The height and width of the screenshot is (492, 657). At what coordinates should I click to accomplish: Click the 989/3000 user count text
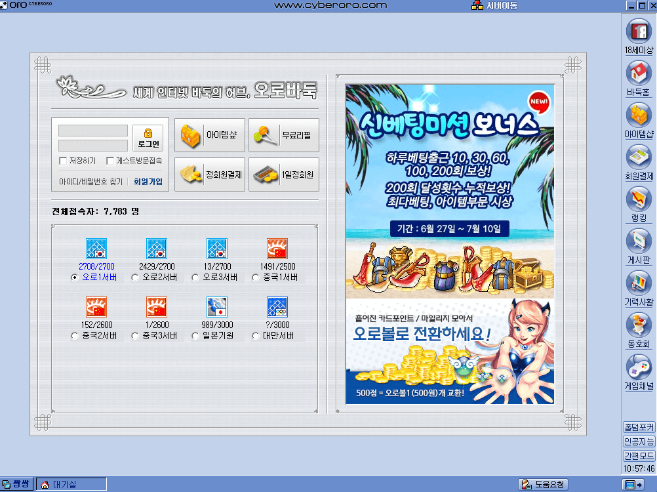coord(217,325)
